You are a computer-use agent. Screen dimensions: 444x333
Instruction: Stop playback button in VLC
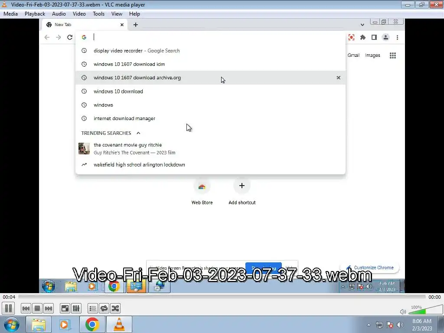pyautogui.click(x=37, y=308)
